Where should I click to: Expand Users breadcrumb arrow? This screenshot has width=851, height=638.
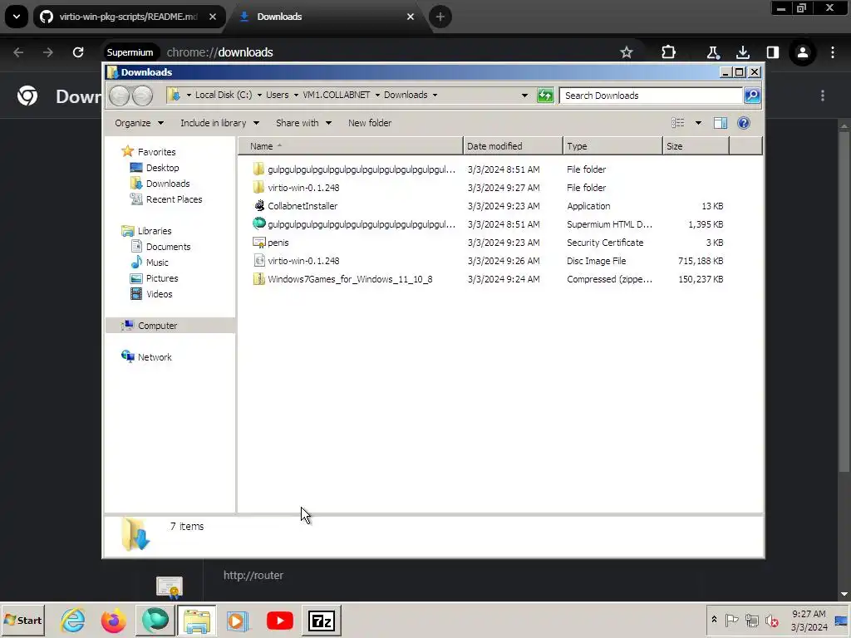coord(296,95)
